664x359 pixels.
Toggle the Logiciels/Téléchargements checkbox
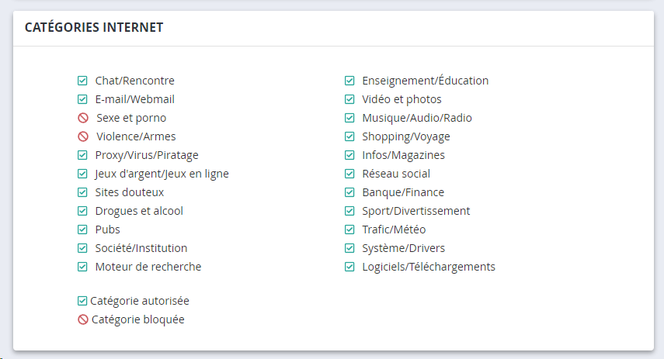pyautogui.click(x=349, y=267)
